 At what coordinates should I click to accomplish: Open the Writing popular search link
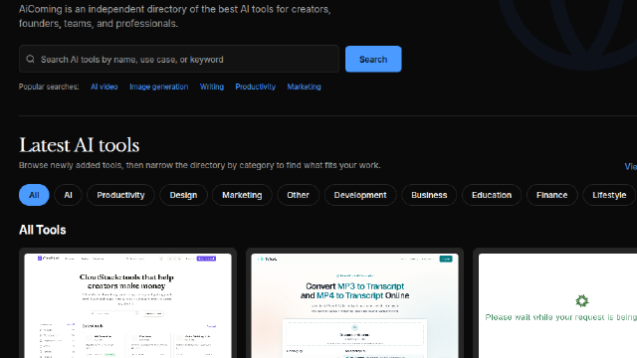(x=212, y=87)
